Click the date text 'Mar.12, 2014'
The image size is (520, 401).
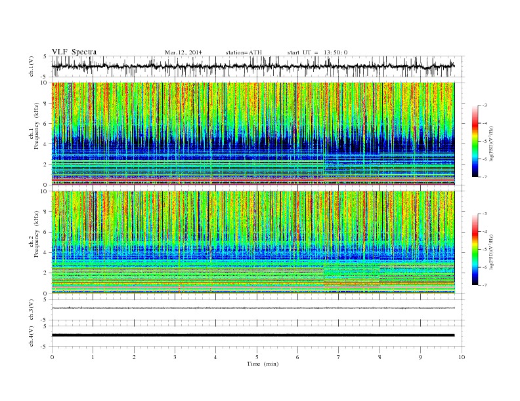183,52
